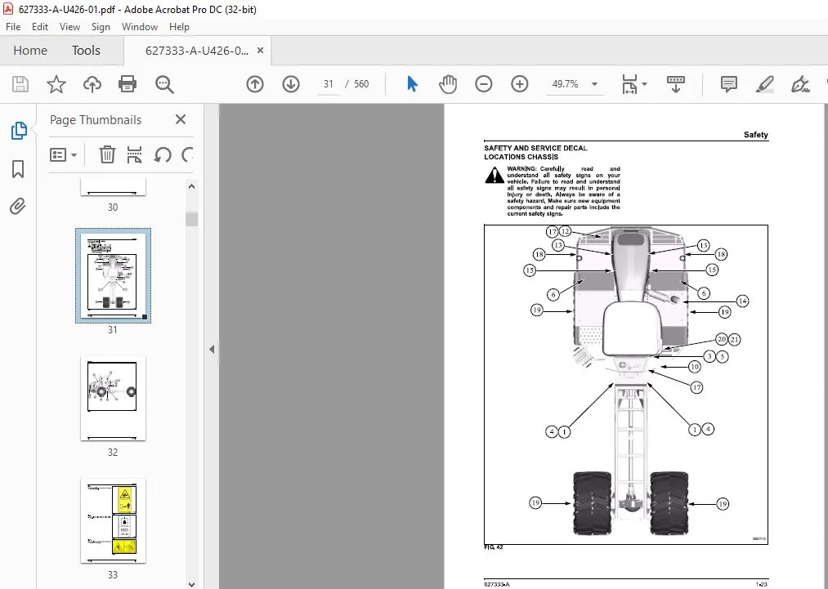This screenshot has width=828, height=589.
Task: Click the Extract pages icon in the thumbnails toolbar
Action: [135, 154]
